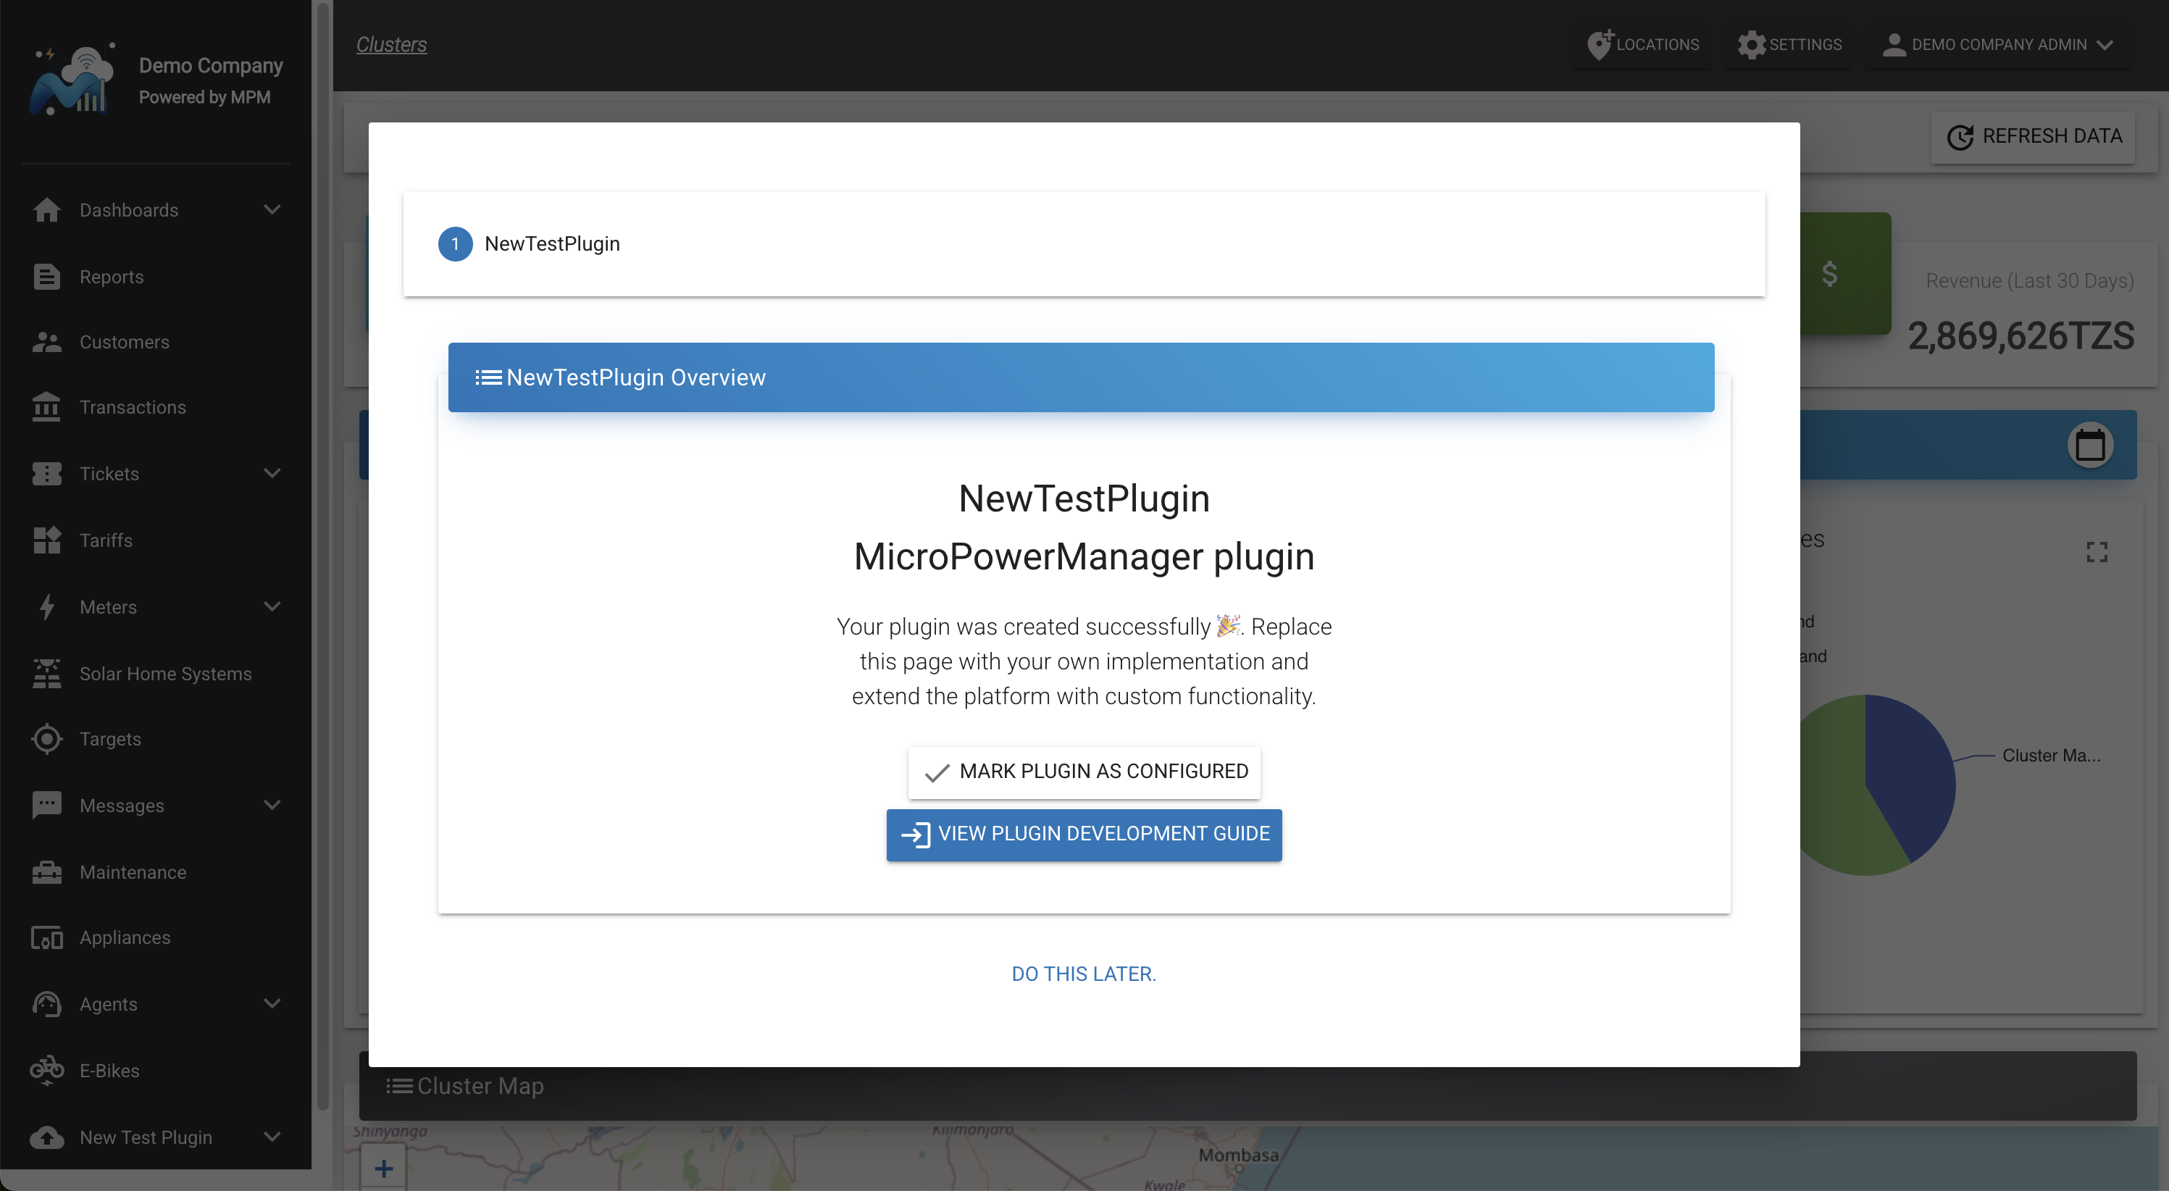The height and width of the screenshot is (1191, 2169).
Task: Open Customers from the sidebar icon
Action: (x=47, y=341)
